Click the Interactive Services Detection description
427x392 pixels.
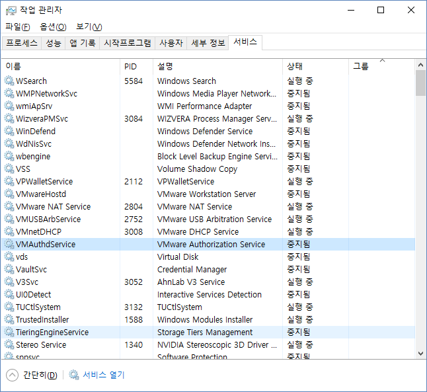click(209, 294)
